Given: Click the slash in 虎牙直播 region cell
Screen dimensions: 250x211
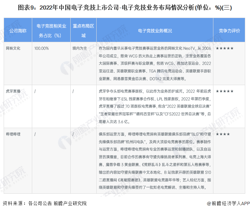Looking at the screenshot, I should 73,91.
